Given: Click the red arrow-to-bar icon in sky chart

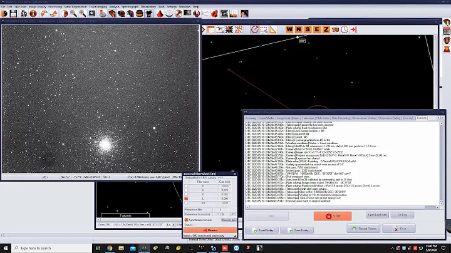Looking at the screenshot, I should [x=354, y=29].
